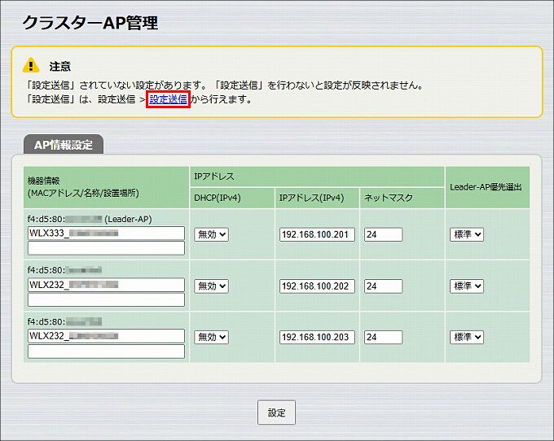The image size is (554, 441).
Task: Click the netmask field in the 192.168.100.201 row
Action: [383, 234]
